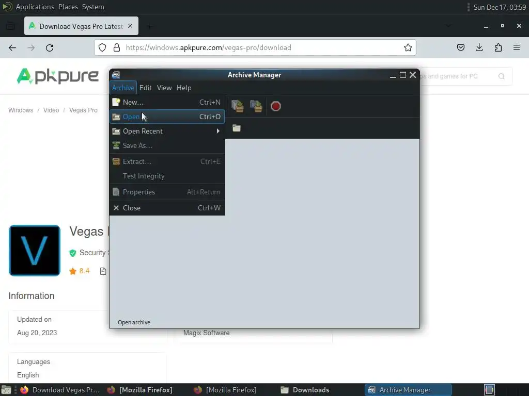Open the Firefox hamburger menu
The width and height of the screenshot is (529, 396).
coord(517,48)
